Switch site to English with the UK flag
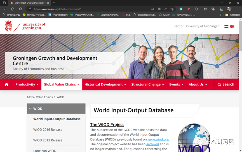Image resolution: width=242 pixels, height=152 pixels. pyautogui.click(x=232, y=26)
